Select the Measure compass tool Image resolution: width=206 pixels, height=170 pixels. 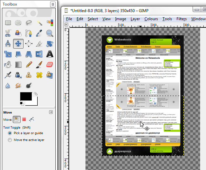[8, 44]
